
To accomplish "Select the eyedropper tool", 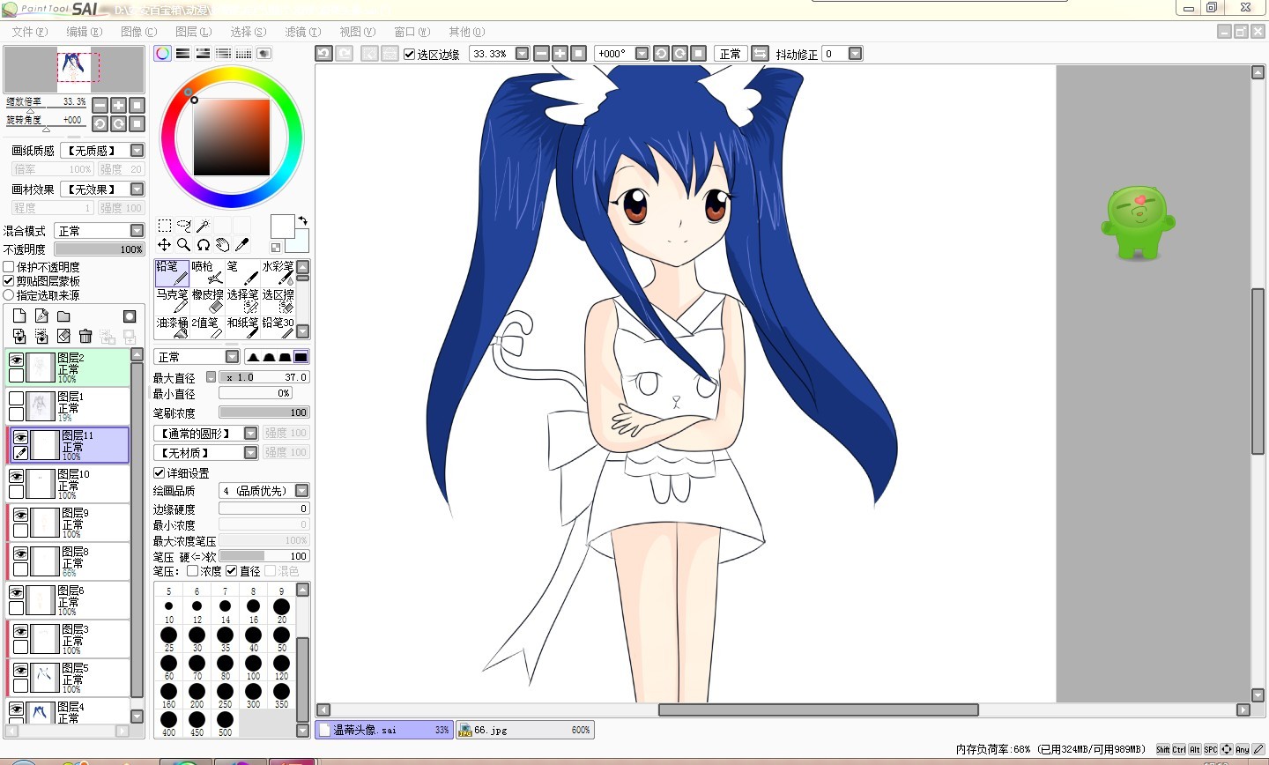I will [242, 244].
